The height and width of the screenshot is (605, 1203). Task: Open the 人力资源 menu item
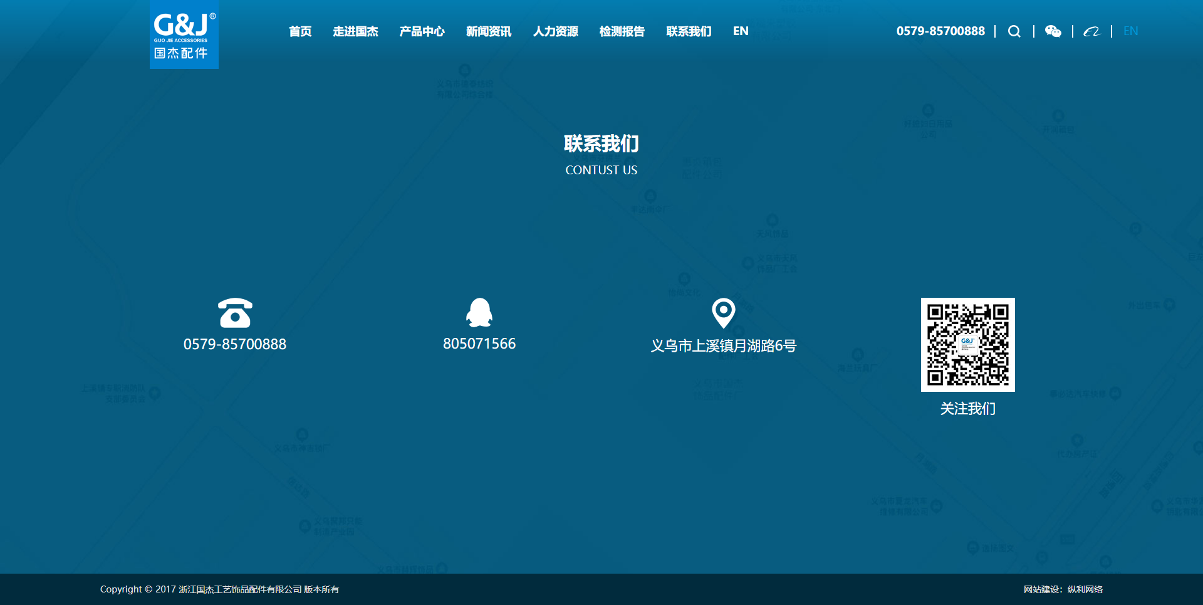coord(555,31)
